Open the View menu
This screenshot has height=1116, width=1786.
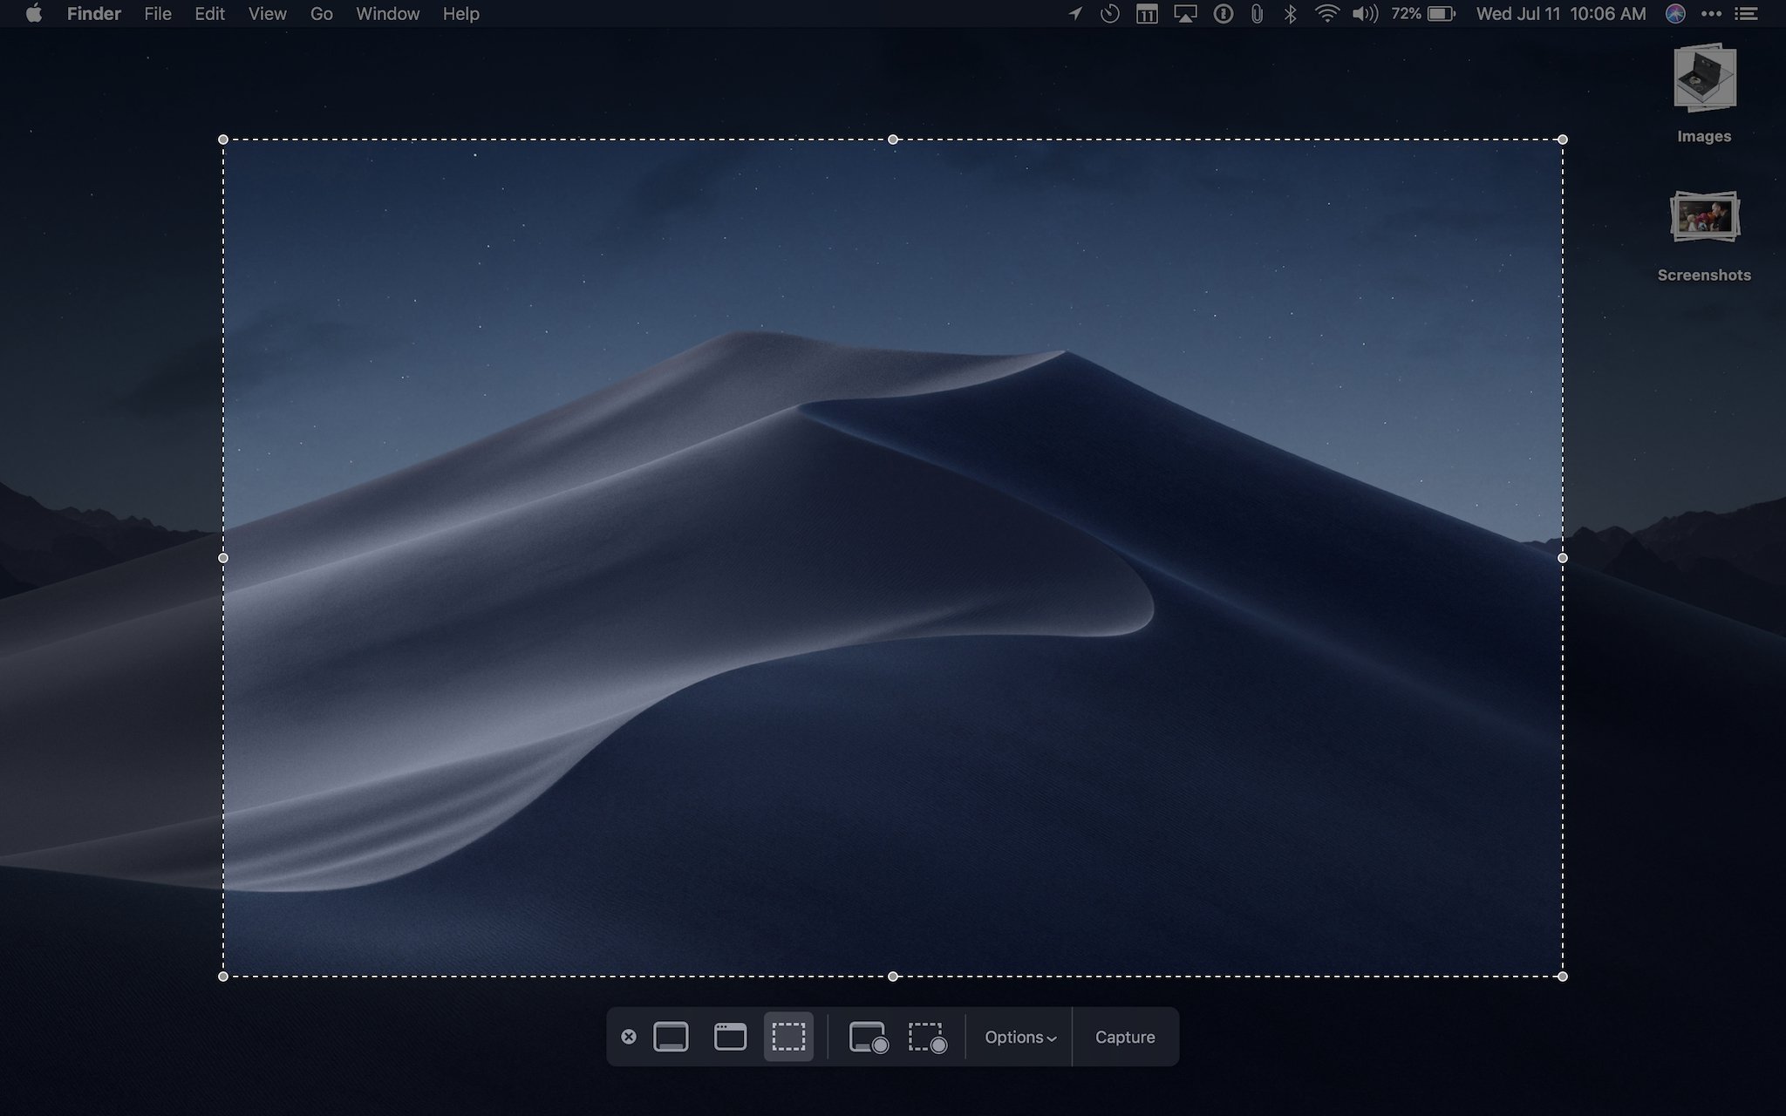(267, 14)
